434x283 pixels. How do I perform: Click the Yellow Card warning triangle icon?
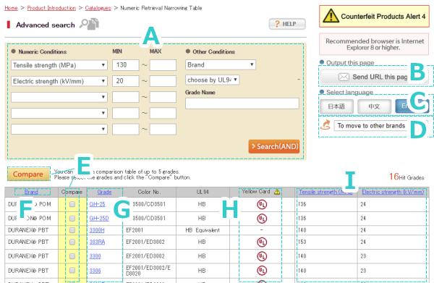(x=277, y=192)
